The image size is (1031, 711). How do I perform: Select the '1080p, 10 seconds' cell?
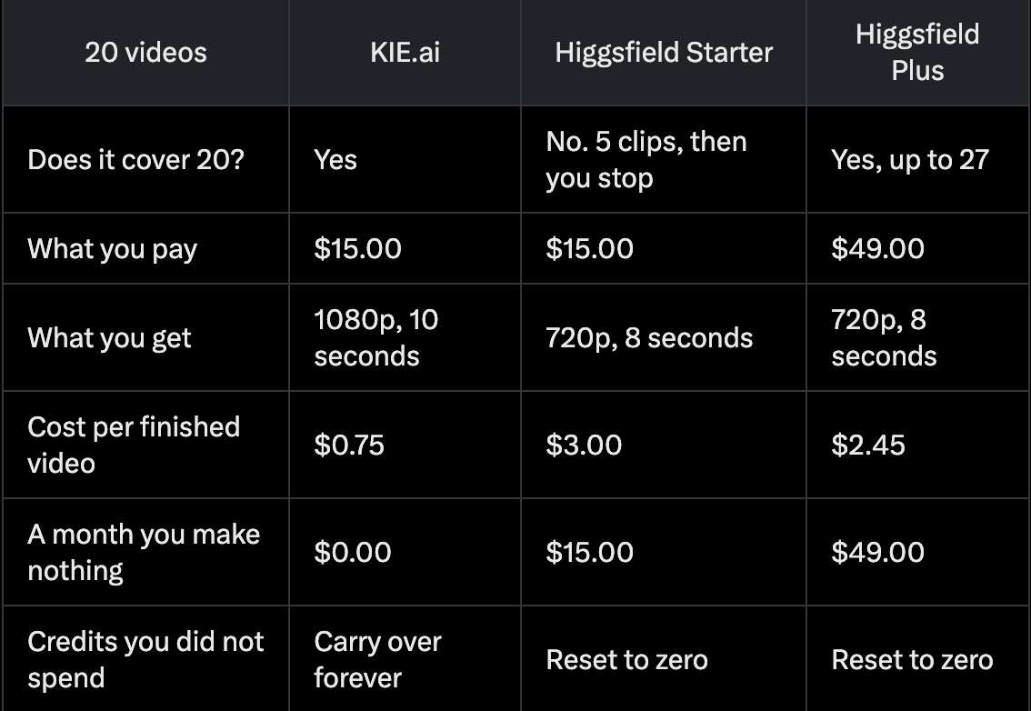pos(376,337)
